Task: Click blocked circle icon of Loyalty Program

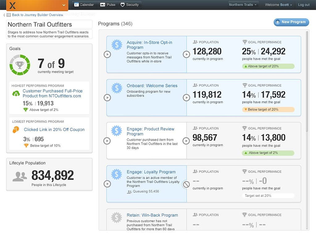Action: [x=186, y=184]
